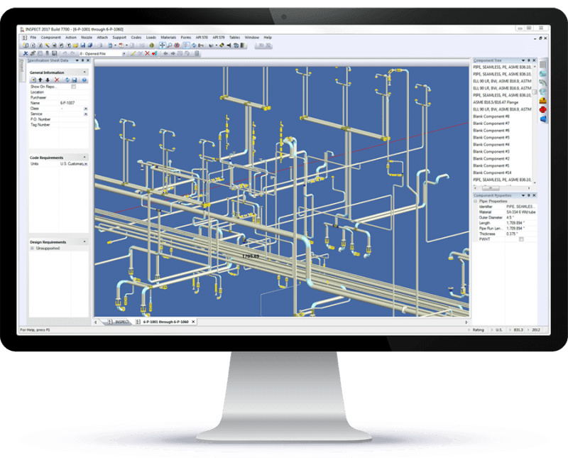568x458 pixels.
Task: Open the Nozzle menu
Action: tap(87, 38)
